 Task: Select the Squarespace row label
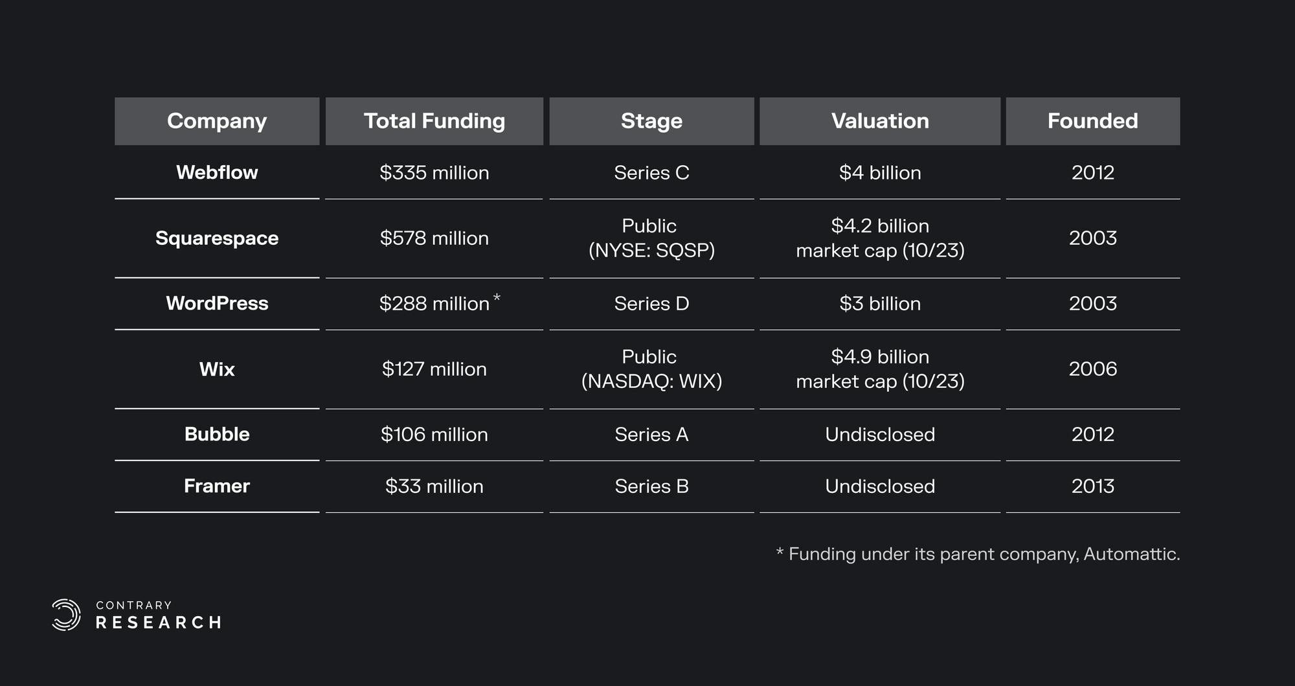click(217, 238)
